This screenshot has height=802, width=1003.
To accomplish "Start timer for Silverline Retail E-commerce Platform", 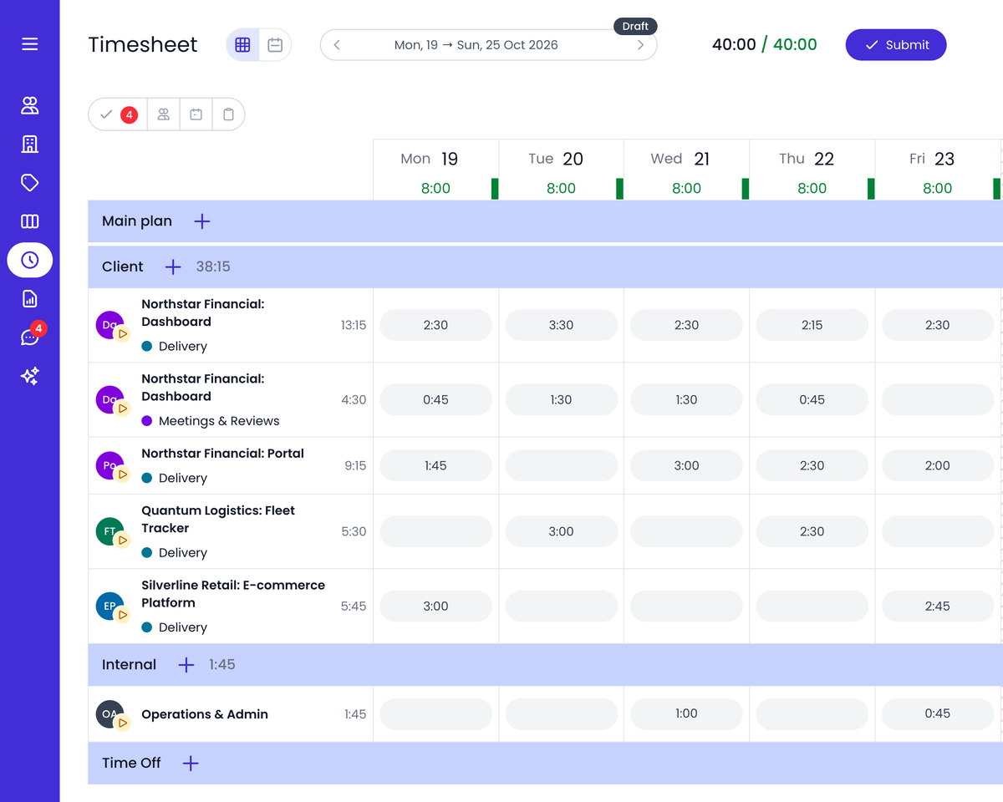I will (122, 615).
